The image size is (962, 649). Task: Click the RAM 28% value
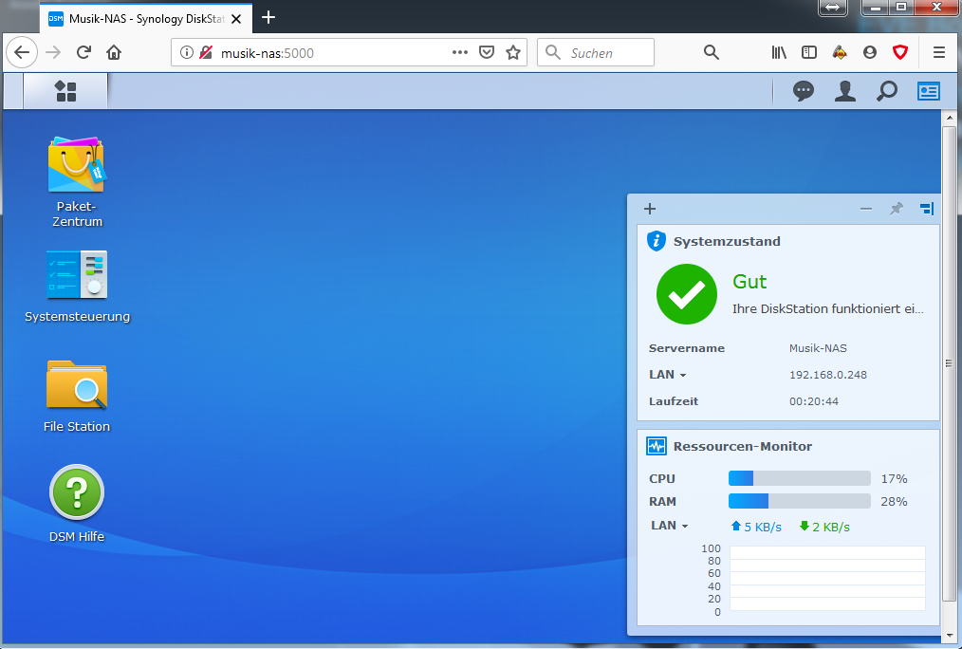tap(894, 501)
